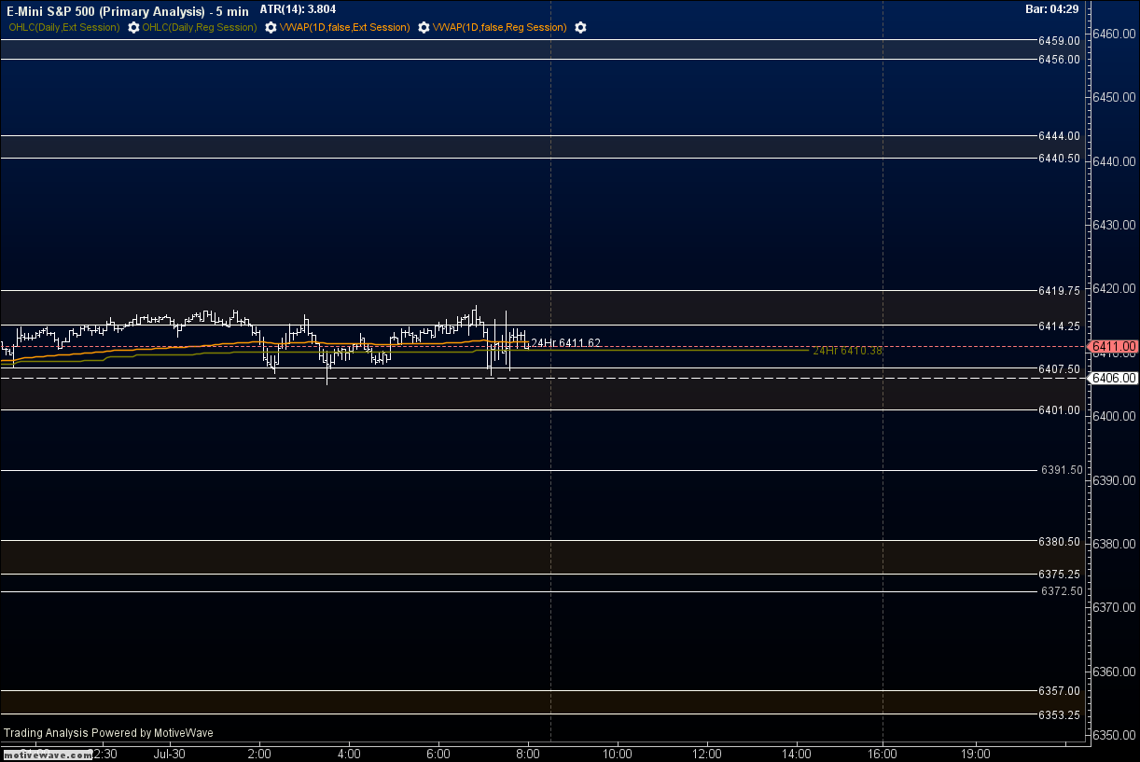
Task: Open settings gear for VWAP Ext Session study
Action: (423, 27)
